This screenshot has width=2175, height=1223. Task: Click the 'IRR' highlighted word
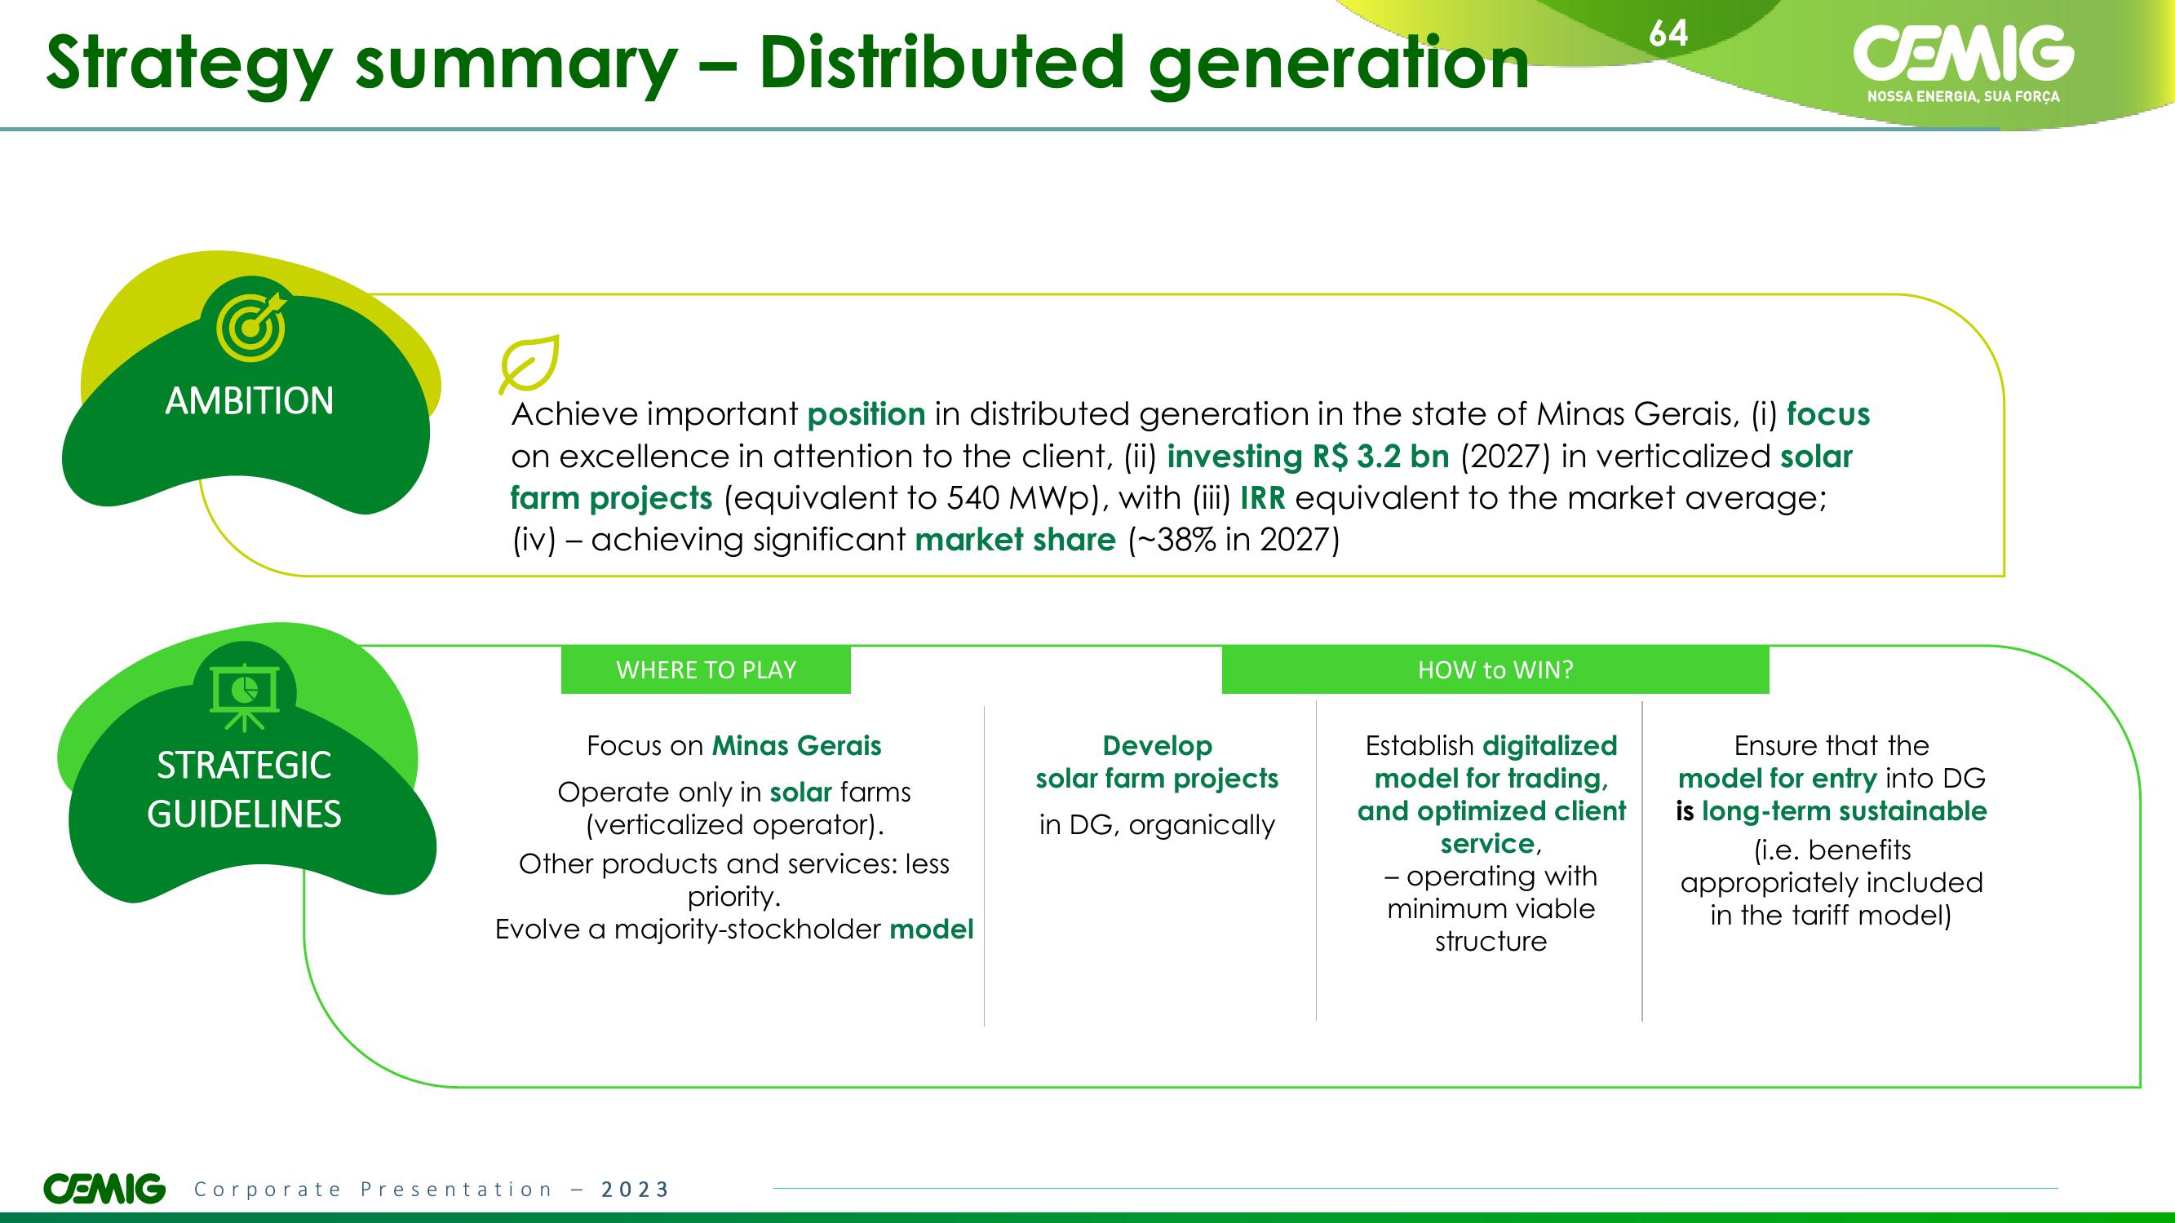1262,498
